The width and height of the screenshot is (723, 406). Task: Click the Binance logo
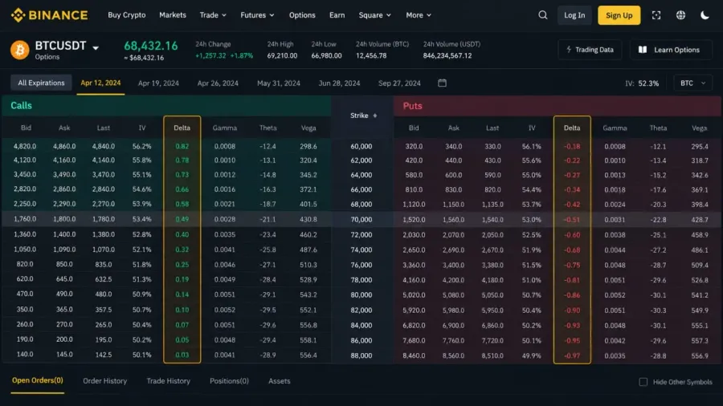click(49, 15)
